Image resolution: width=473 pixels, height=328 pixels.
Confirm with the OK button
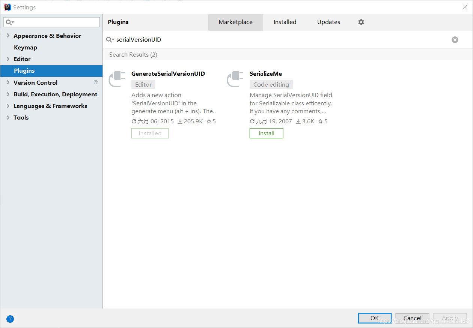tap(375, 318)
